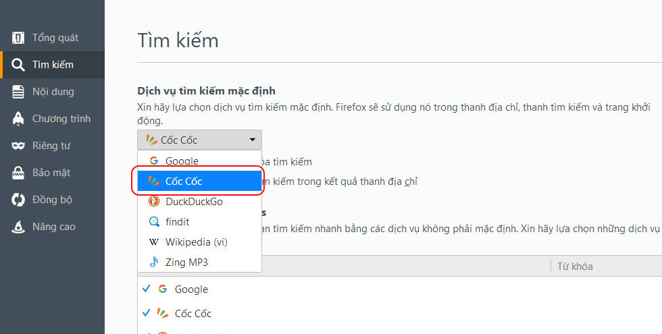
Task: Open the default search engine dropdown
Action: (199, 140)
